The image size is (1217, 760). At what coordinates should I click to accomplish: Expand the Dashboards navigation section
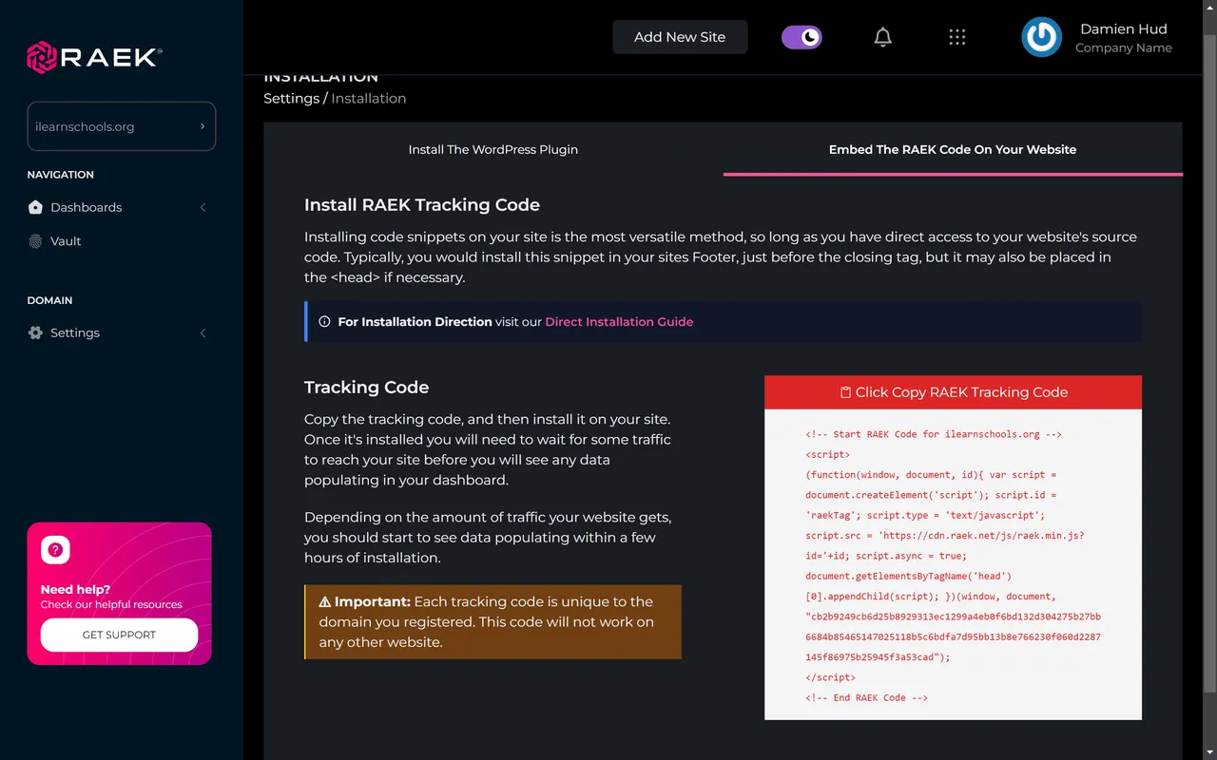coord(203,207)
